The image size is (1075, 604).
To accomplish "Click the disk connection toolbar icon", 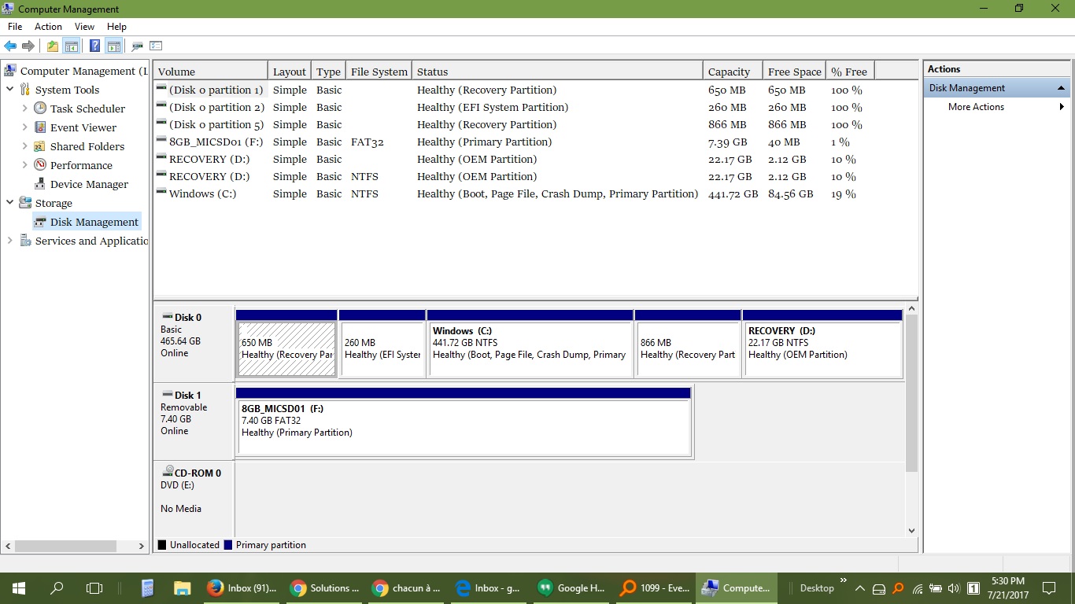I will pyautogui.click(x=138, y=46).
